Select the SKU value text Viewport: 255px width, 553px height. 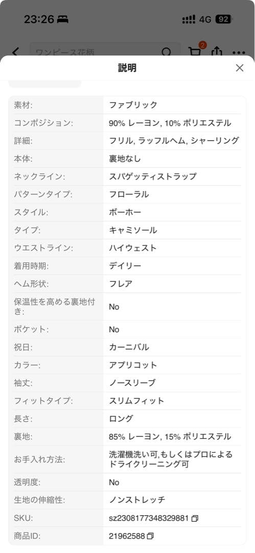149,518
